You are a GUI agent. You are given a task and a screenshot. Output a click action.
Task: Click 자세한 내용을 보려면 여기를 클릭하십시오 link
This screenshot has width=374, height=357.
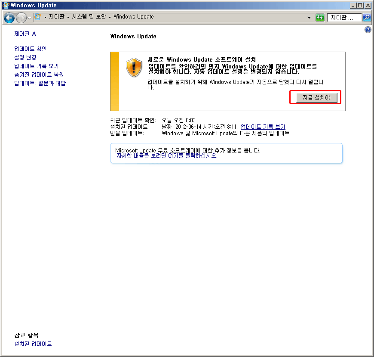tap(167, 156)
